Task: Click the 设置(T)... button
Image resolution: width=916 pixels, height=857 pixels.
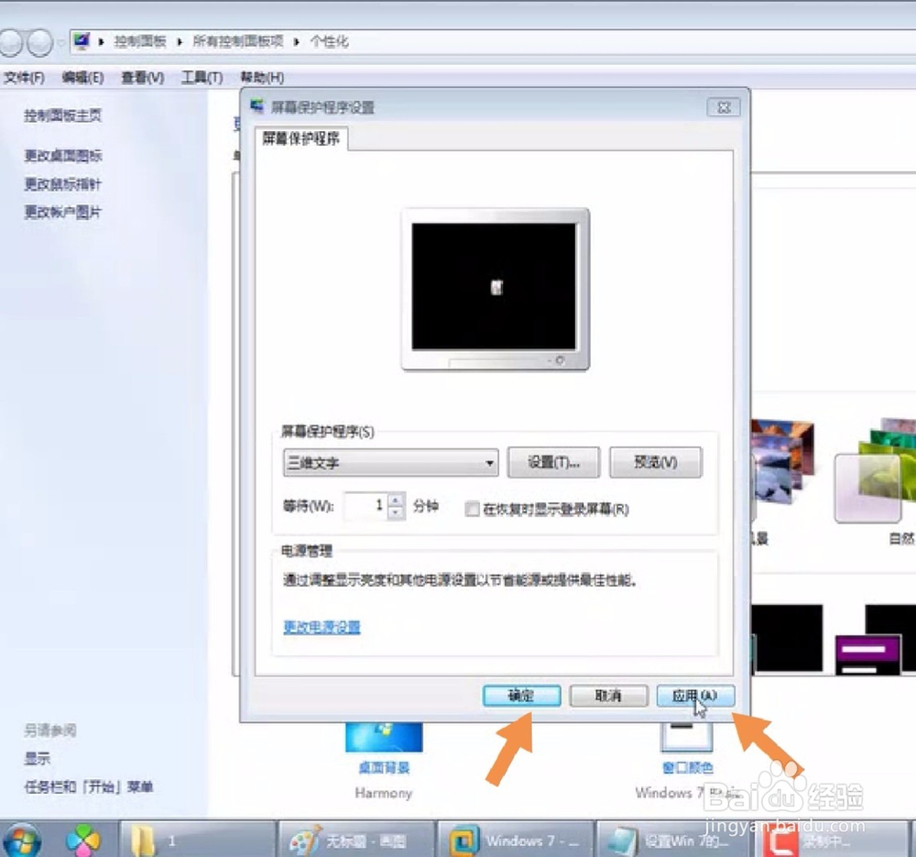Action: [554, 462]
